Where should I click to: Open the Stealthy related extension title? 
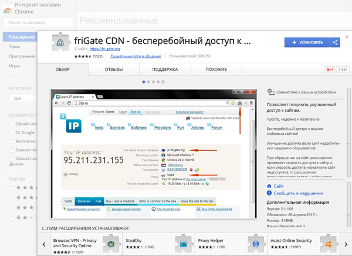(133, 241)
